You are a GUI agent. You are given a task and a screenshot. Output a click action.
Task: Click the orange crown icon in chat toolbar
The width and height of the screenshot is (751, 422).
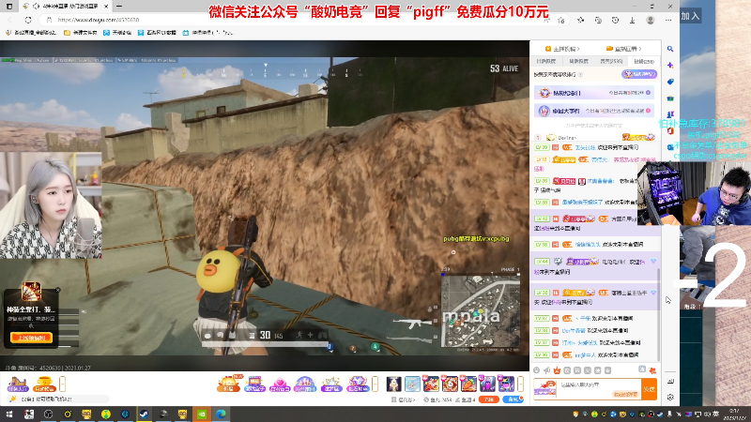(557, 370)
